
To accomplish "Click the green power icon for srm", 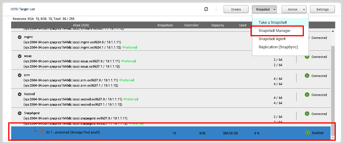I will (307, 76).
